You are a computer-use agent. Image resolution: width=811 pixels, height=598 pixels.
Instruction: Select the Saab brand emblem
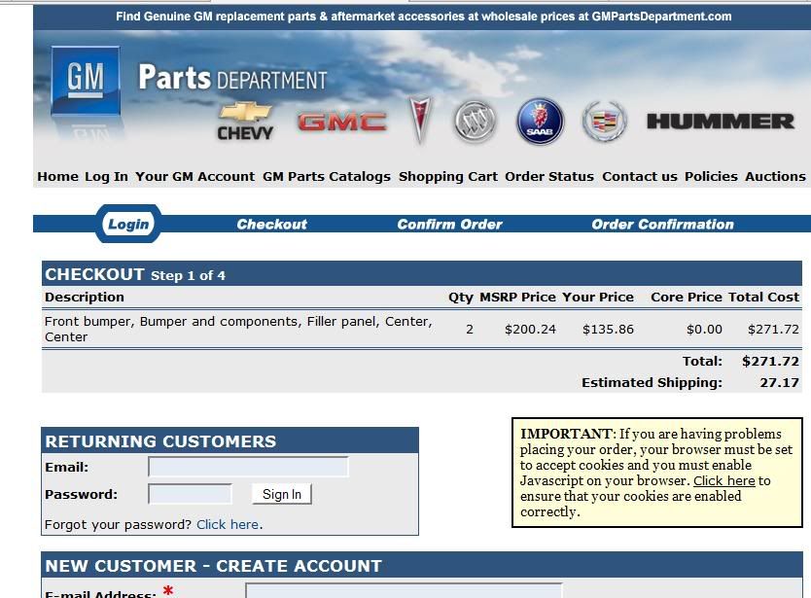click(x=540, y=122)
